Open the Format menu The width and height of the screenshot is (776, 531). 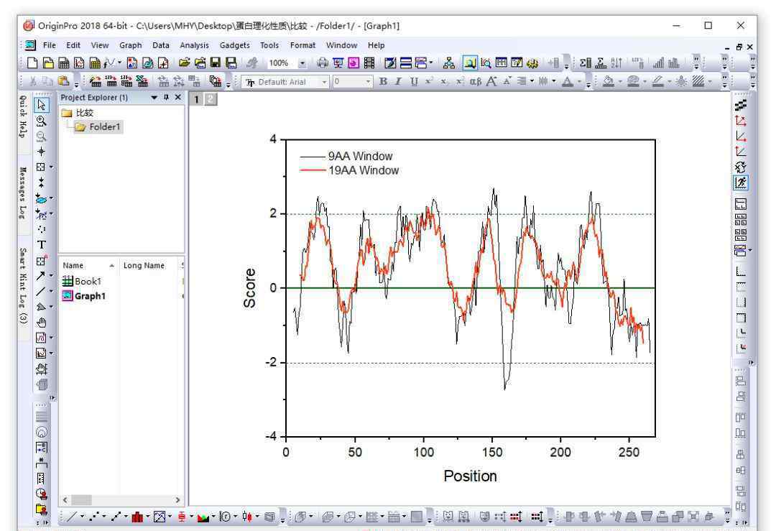tap(303, 45)
